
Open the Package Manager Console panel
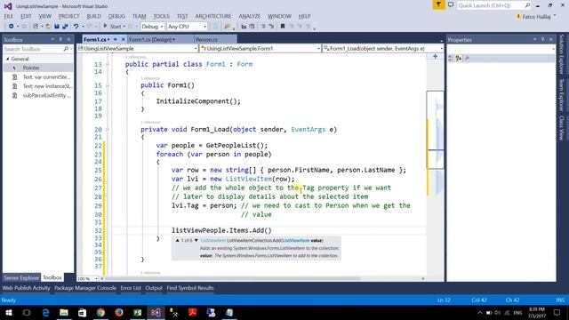(85, 288)
